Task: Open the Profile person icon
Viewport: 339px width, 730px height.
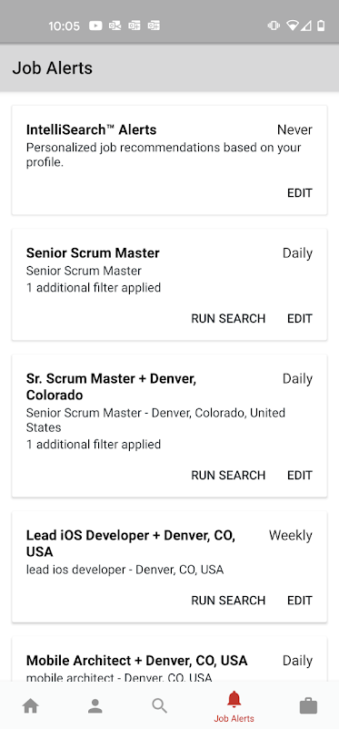Action: click(x=95, y=706)
